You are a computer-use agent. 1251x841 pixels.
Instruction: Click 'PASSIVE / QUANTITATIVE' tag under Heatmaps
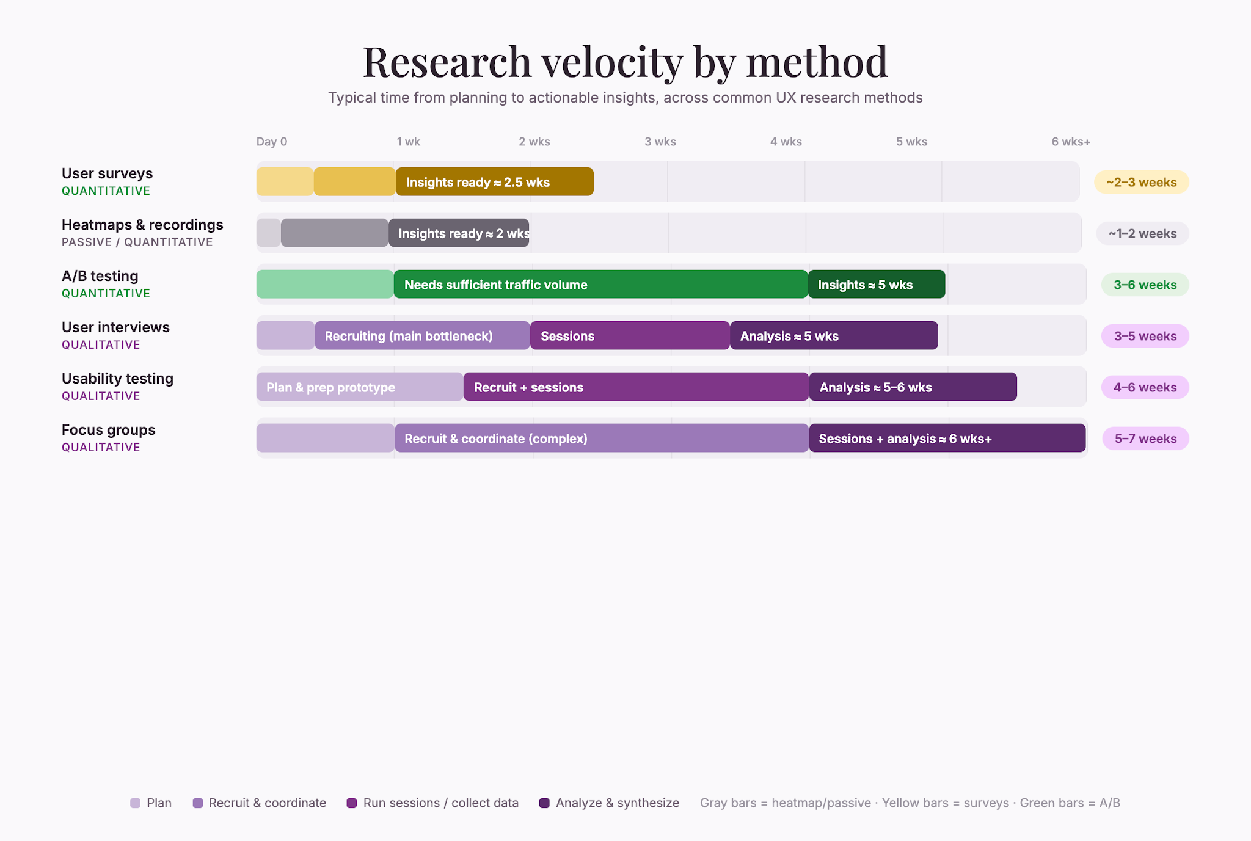coord(137,242)
